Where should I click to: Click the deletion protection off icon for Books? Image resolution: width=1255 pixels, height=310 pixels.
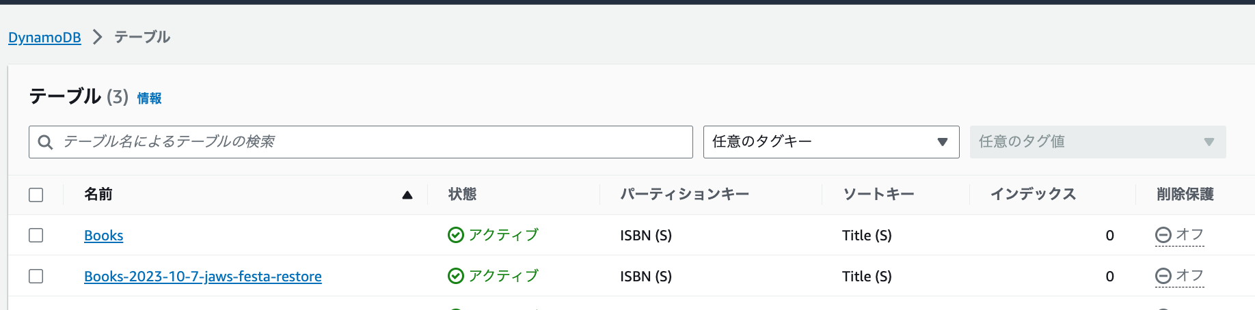[x=1163, y=235]
